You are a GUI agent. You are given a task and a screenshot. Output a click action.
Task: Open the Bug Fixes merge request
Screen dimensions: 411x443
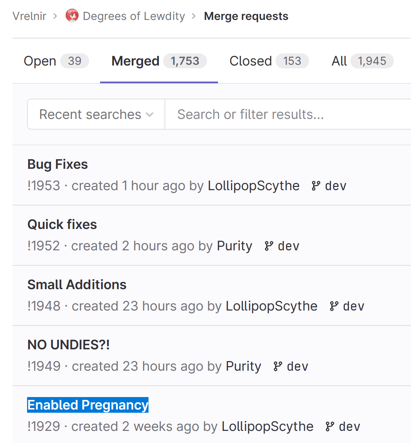pyautogui.click(x=58, y=164)
